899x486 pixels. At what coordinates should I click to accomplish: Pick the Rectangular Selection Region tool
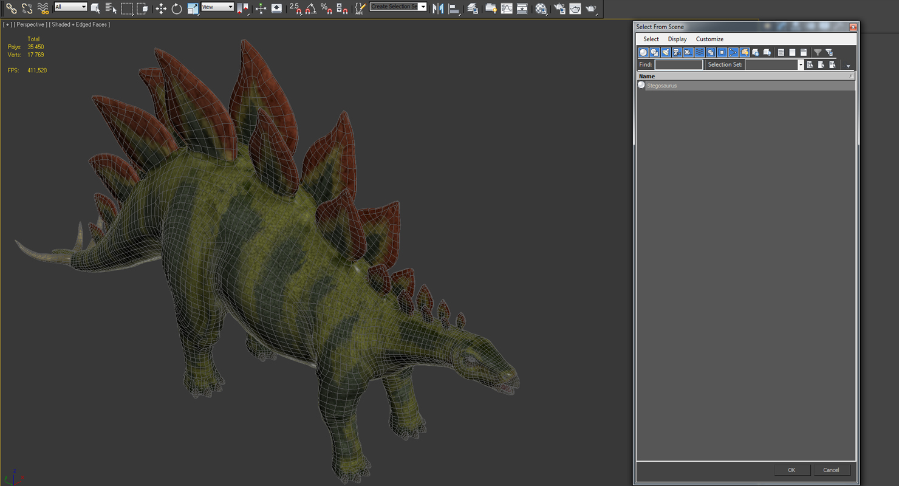coord(127,9)
